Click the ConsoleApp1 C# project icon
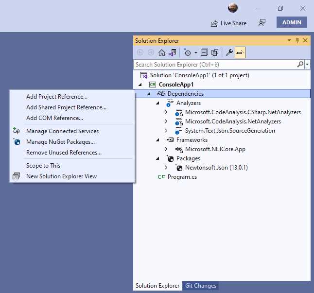The height and width of the screenshot is (293, 314). pos(153,85)
